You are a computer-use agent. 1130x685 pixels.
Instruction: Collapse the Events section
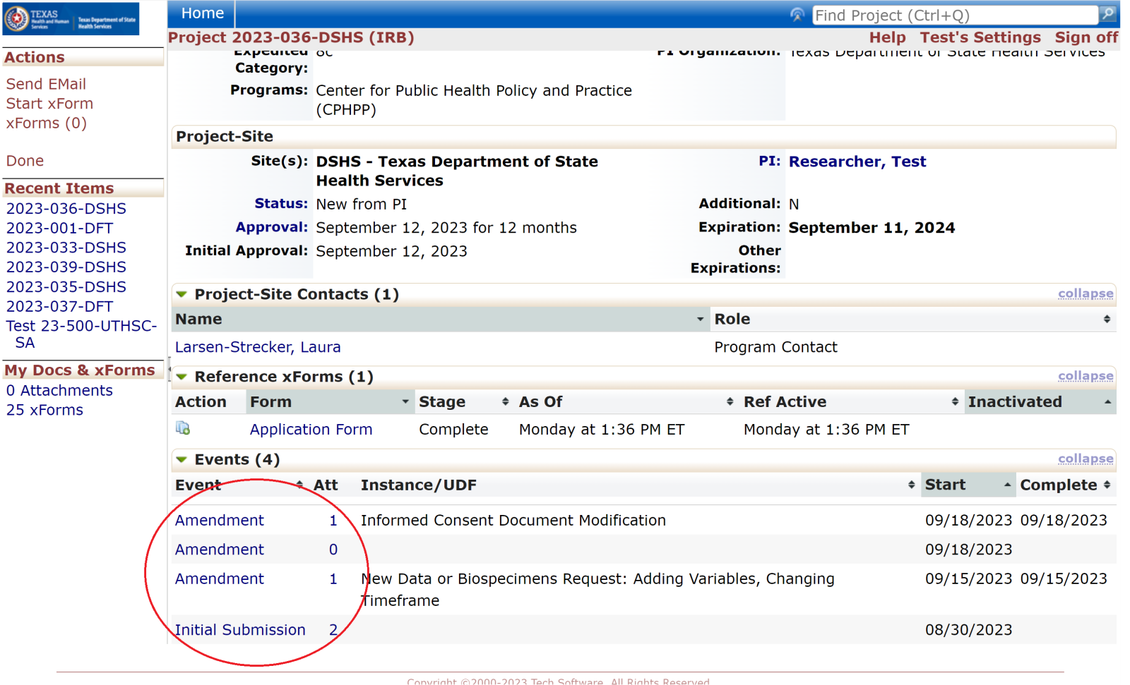point(1086,459)
